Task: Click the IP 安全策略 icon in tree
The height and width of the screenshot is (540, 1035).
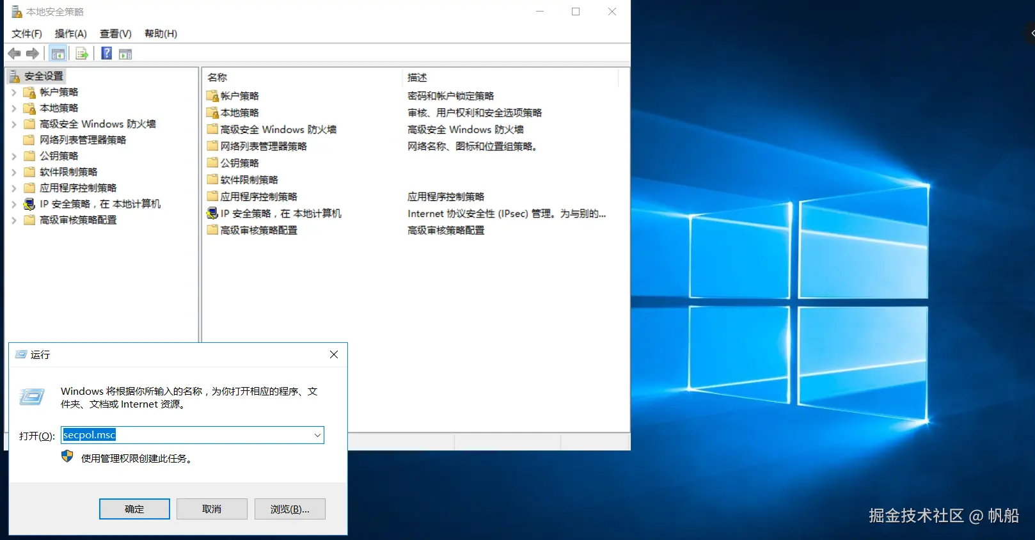Action: (29, 204)
